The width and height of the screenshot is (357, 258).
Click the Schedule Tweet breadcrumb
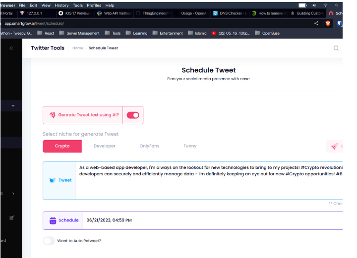[103, 48]
